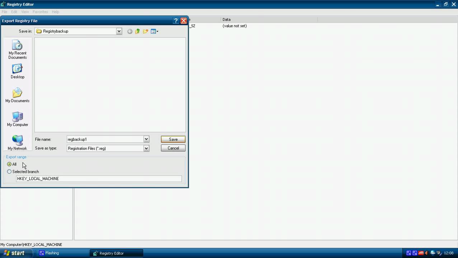Click the Save button

point(173,139)
